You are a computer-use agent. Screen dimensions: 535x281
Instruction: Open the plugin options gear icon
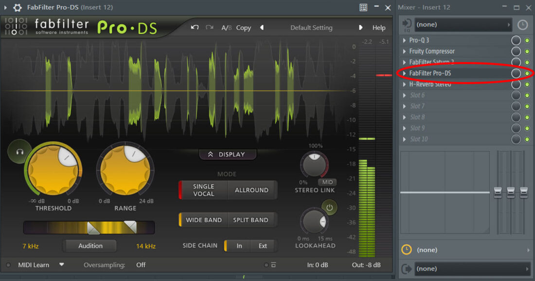pyautogui.click(x=18, y=7)
